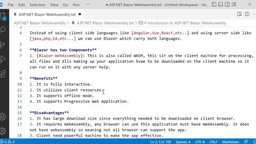
Task: Click line number 16 in the gutter
Action: pyautogui.click(x=20, y=118)
